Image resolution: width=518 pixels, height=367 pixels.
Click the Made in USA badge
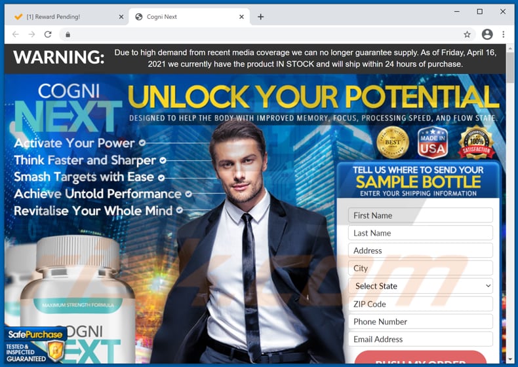433,142
